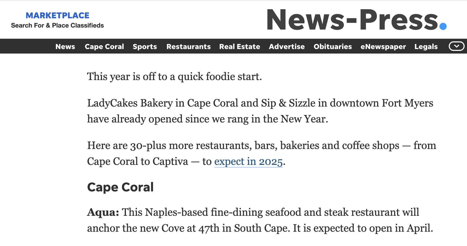Open the Restaurants navigation item
The width and height of the screenshot is (467, 246).
pos(188,46)
